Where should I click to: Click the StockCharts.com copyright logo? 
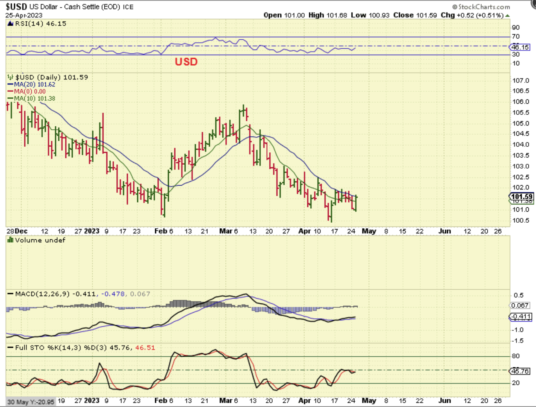(481, 7)
